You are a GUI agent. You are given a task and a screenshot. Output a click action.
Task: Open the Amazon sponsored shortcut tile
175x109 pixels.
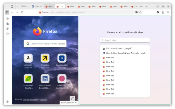pos(28,58)
